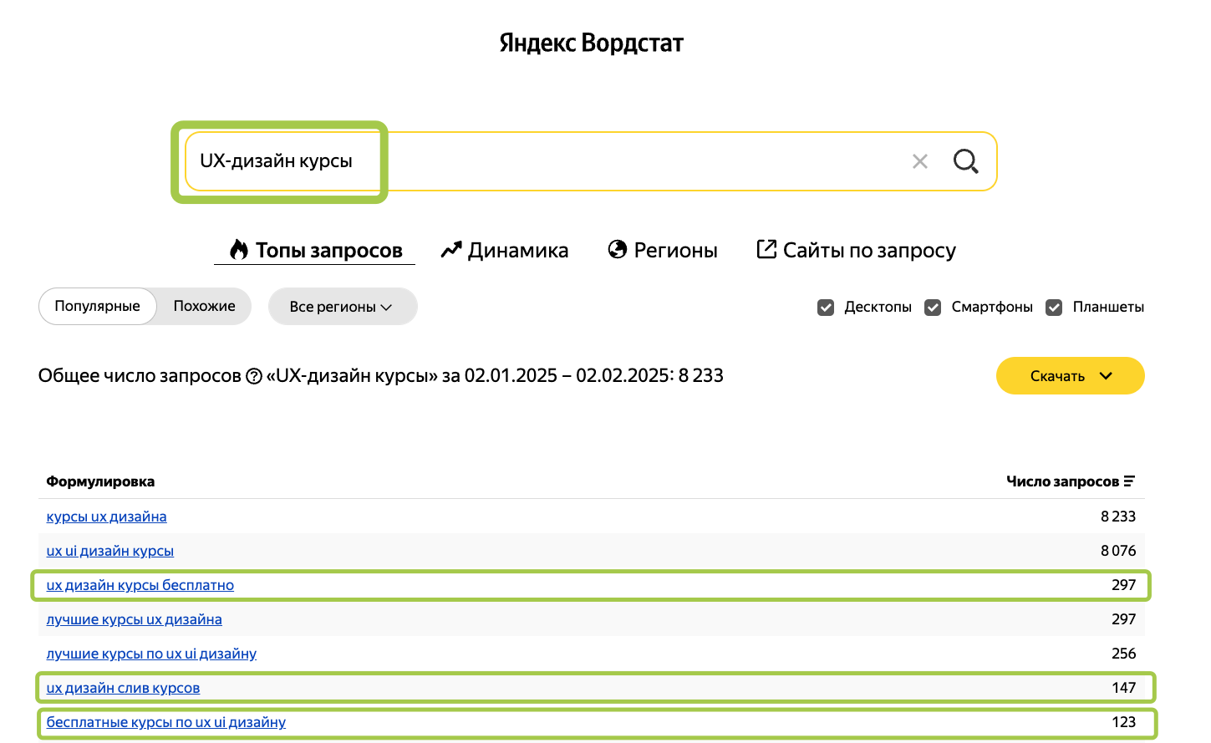
Task: Open the Все регионы dropdown
Action: tap(342, 307)
